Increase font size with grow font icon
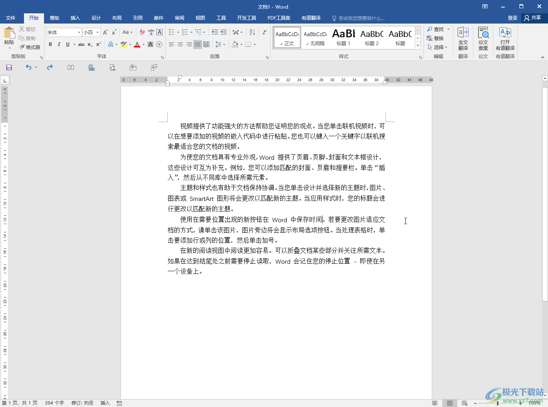Image resolution: width=548 pixels, height=407 pixels. pos(105,32)
